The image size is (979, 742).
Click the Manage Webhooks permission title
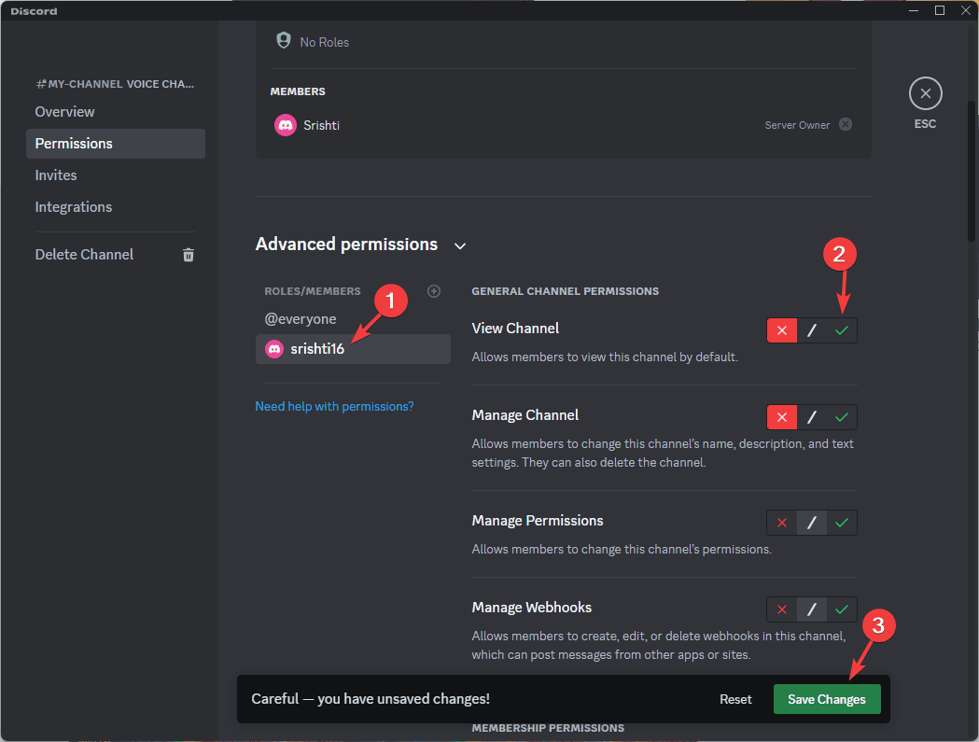[x=531, y=608]
